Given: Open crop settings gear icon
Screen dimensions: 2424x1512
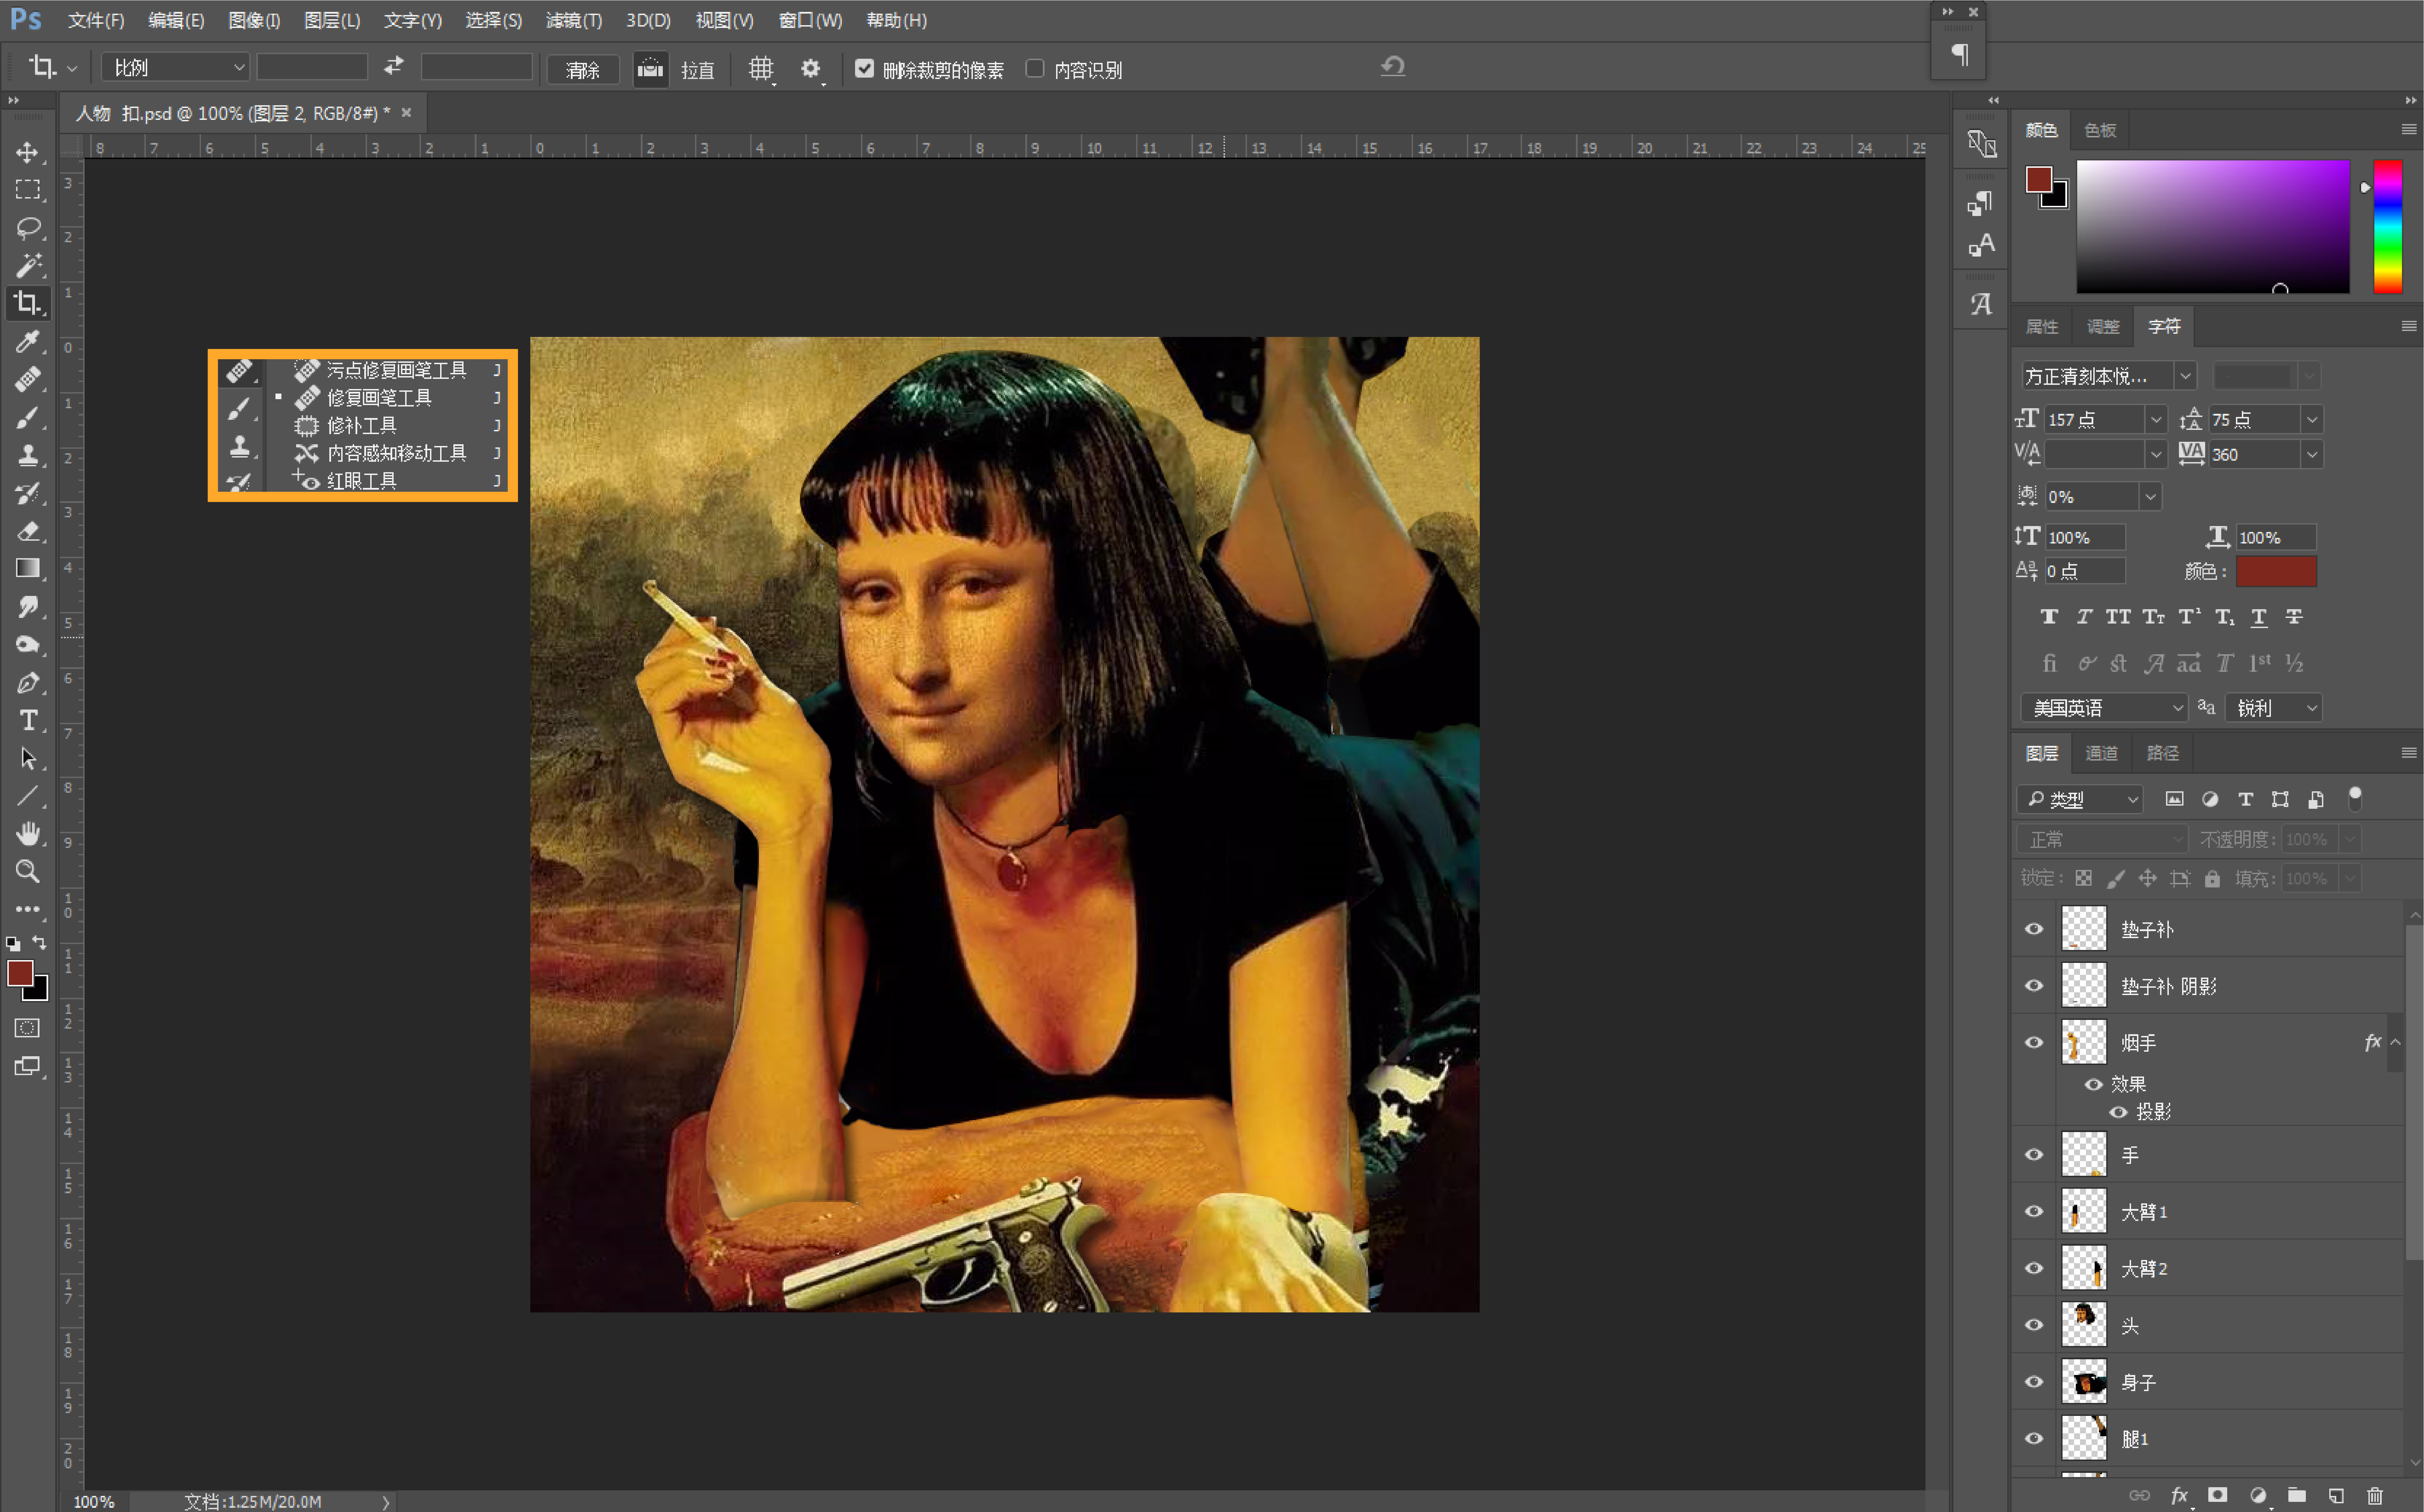Looking at the screenshot, I should click(x=811, y=69).
